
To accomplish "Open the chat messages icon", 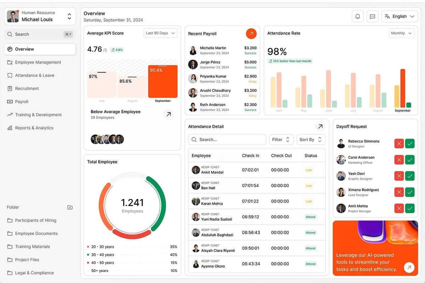I will pyautogui.click(x=372, y=16).
